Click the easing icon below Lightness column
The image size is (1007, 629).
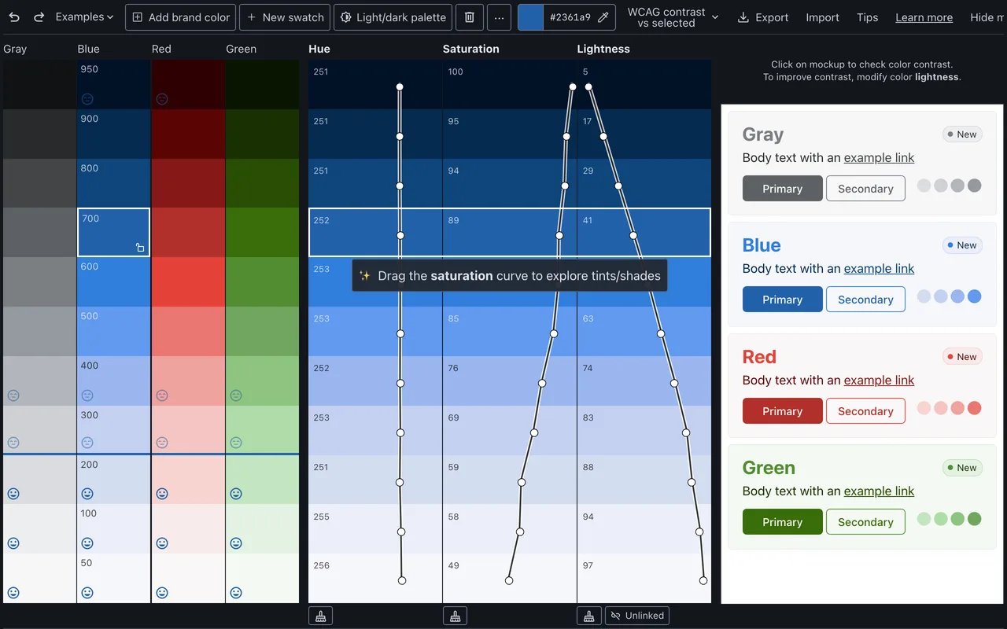pos(589,616)
